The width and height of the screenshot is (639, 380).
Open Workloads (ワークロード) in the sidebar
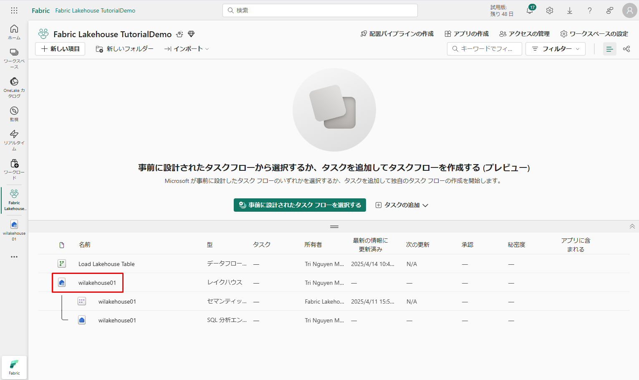[14, 168]
